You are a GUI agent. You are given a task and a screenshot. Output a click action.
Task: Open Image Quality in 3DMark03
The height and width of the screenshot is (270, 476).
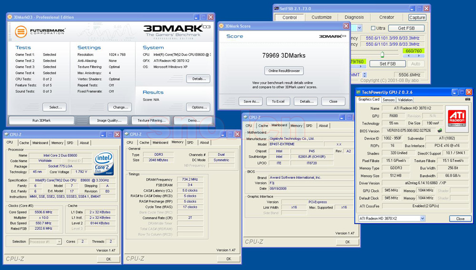[x=109, y=120]
